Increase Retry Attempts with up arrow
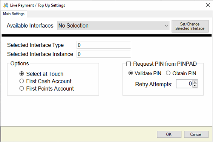Image resolution: width=213 pixels, height=142 pixels. (x=195, y=82)
